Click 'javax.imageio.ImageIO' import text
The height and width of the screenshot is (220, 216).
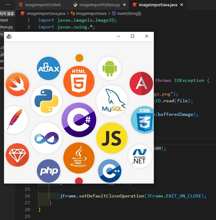(86, 20)
